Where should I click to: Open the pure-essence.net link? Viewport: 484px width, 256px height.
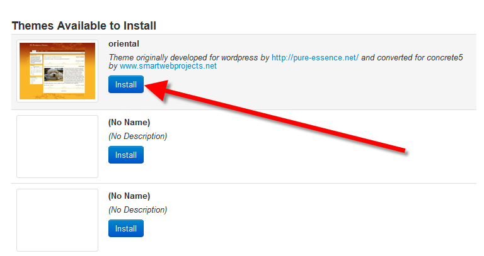[314, 57]
